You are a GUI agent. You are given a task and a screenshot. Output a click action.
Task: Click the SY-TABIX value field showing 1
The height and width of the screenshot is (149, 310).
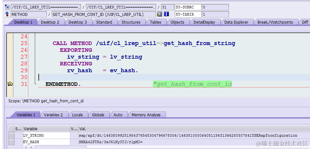[x=215, y=14]
